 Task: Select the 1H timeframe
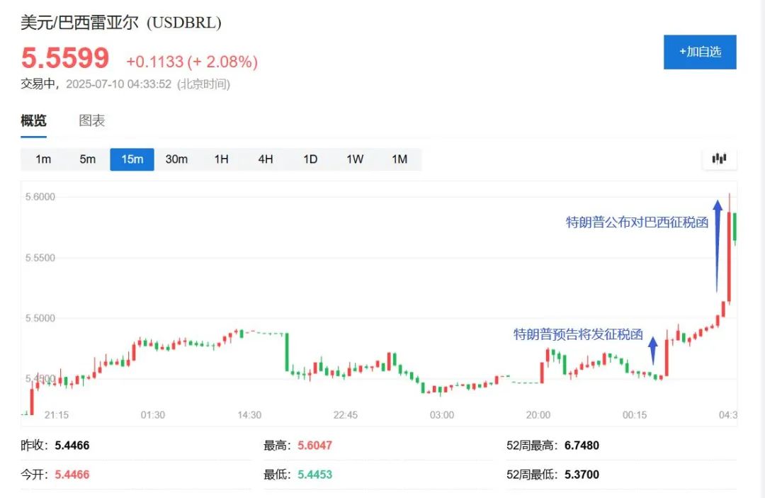pos(221,159)
